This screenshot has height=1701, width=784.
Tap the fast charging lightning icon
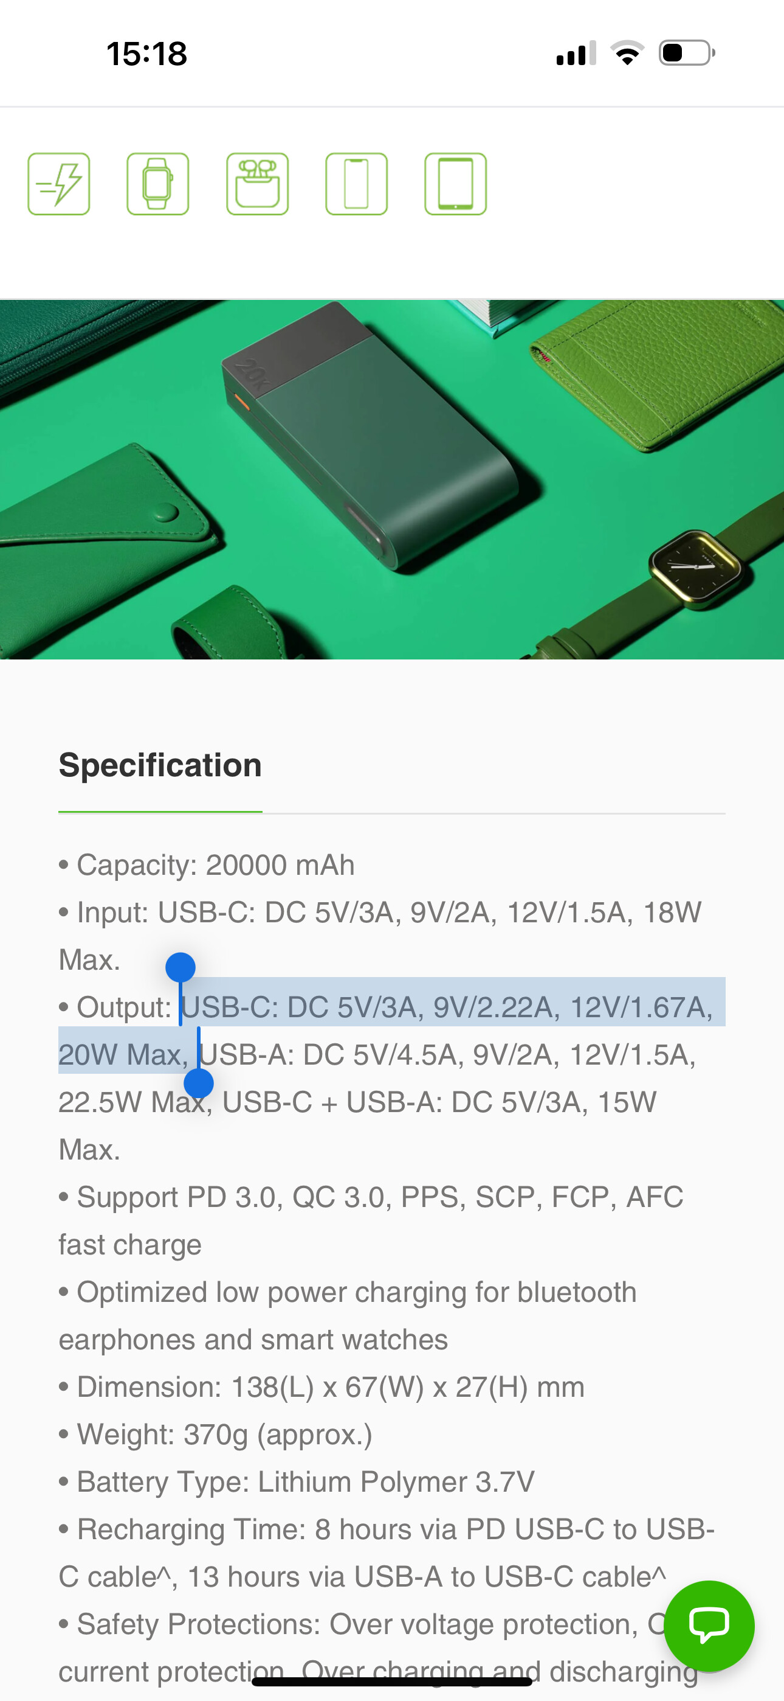59,184
